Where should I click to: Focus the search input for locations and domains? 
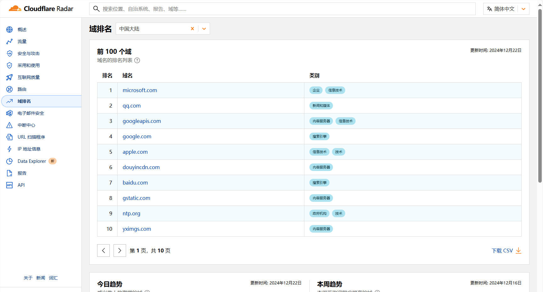282,9
